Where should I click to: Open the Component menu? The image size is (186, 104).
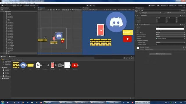click(22, 3)
